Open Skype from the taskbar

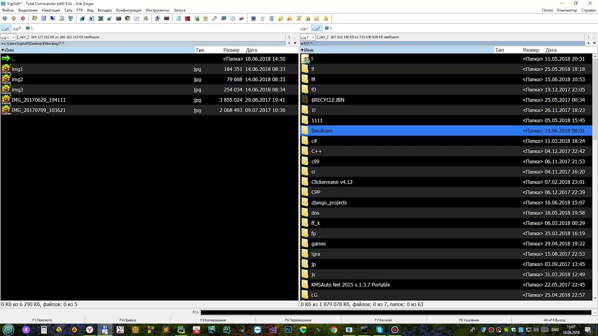coord(379,330)
